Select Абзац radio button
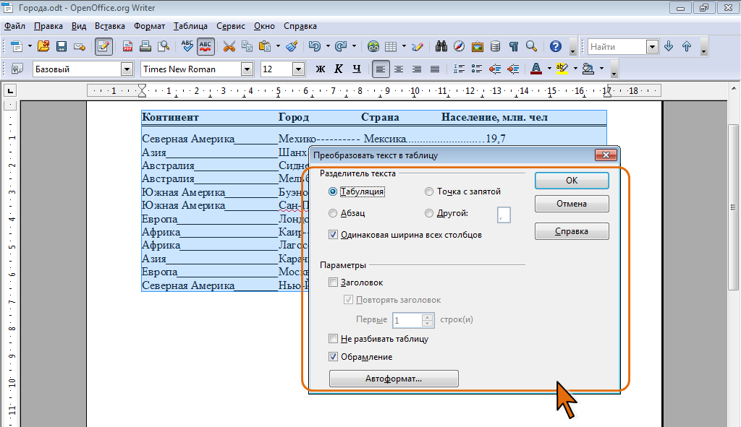 click(333, 213)
